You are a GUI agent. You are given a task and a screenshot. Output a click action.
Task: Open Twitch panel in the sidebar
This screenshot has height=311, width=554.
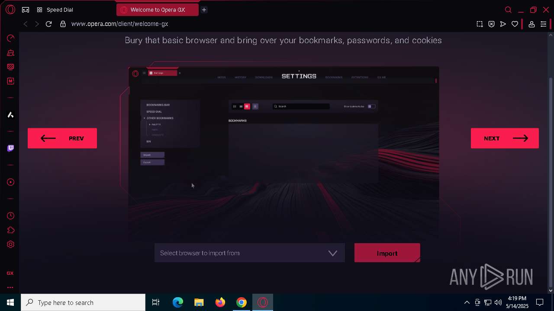(10, 148)
